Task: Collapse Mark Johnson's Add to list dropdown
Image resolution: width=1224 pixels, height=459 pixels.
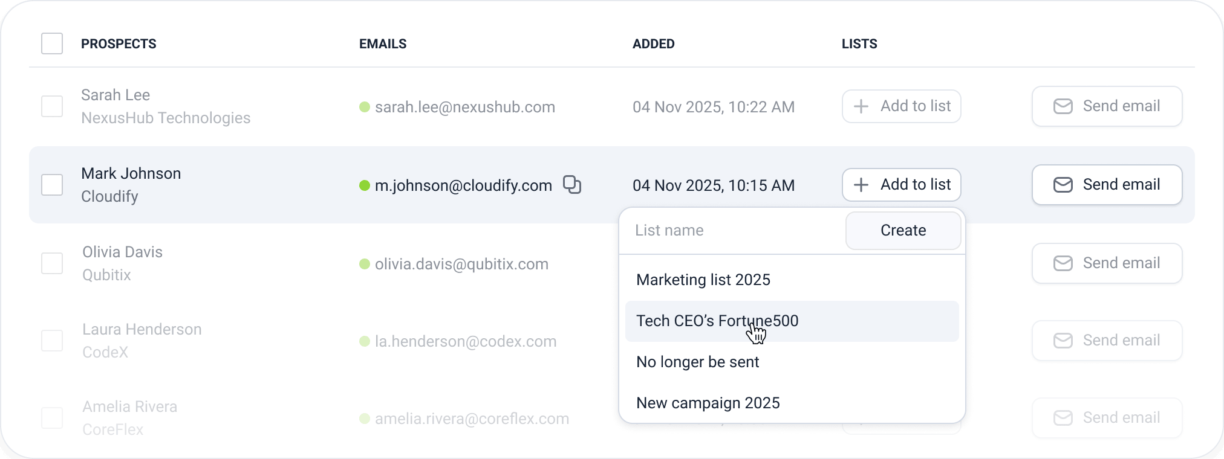Action: (x=901, y=185)
